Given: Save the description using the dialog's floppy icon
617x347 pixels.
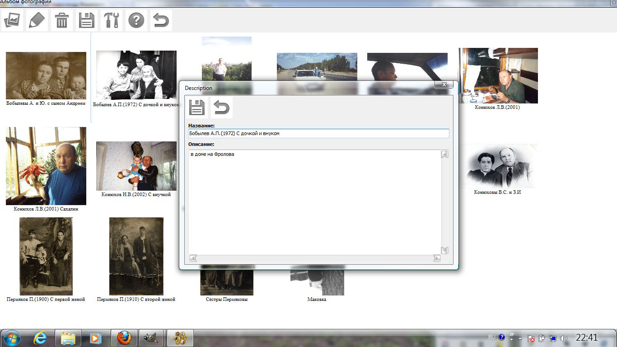Looking at the screenshot, I should (x=197, y=108).
